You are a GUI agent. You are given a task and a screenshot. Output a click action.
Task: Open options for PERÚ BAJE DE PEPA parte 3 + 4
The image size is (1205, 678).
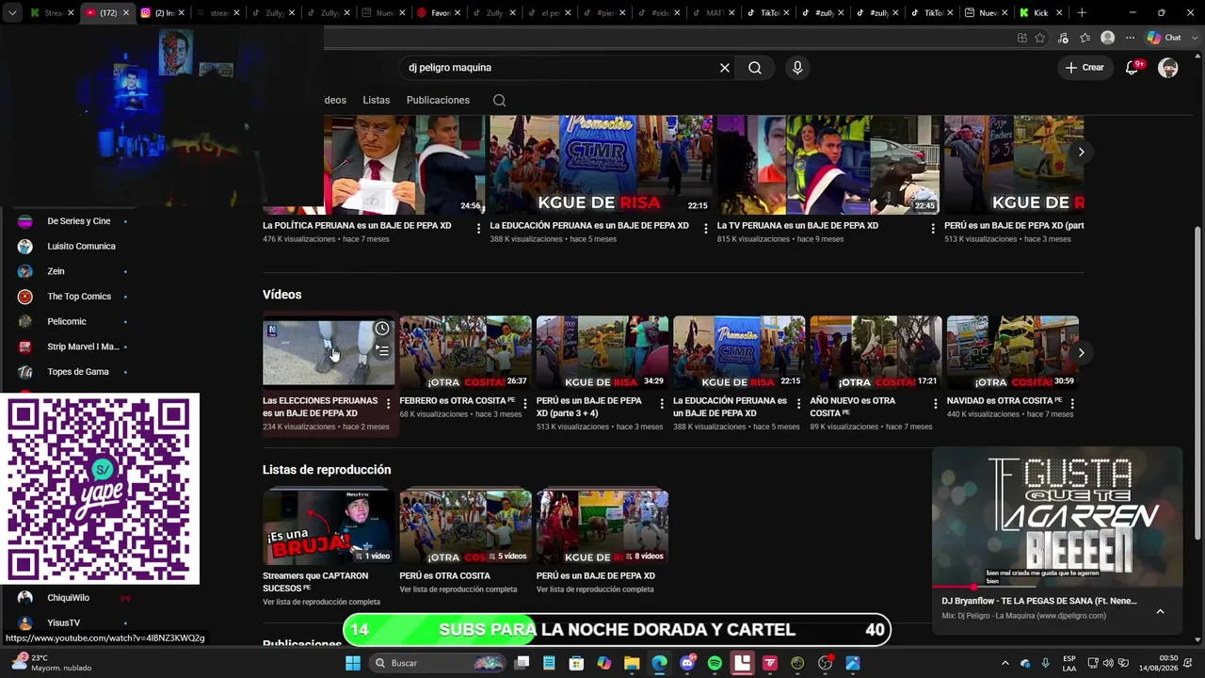(662, 403)
